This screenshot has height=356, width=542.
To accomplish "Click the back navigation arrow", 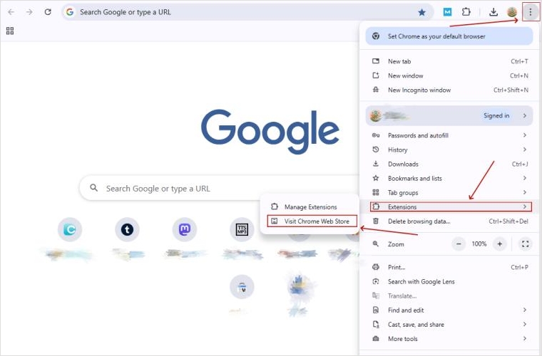I will tap(11, 12).
